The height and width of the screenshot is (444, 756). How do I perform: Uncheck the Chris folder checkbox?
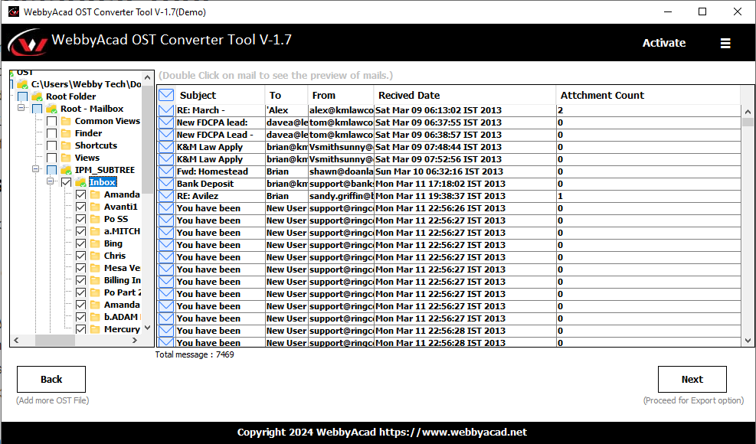coord(81,256)
